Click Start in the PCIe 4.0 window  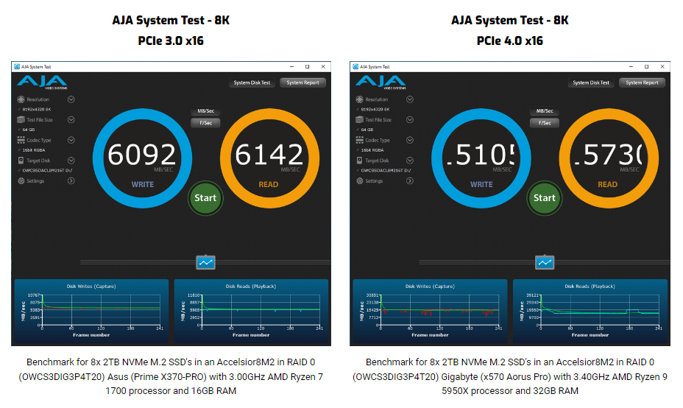point(544,198)
